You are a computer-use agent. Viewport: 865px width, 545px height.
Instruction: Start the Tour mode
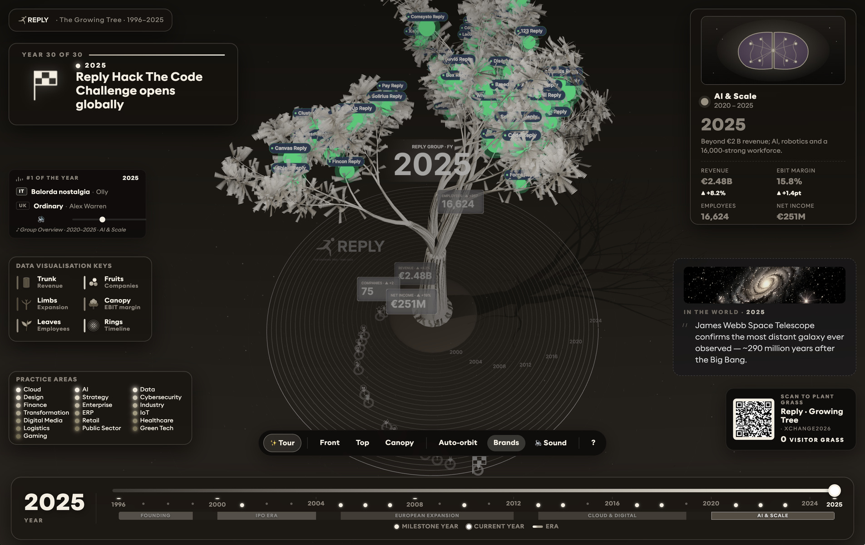pyautogui.click(x=282, y=443)
